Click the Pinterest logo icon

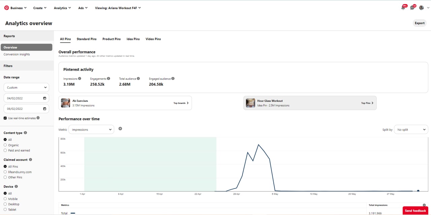coord(6,8)
